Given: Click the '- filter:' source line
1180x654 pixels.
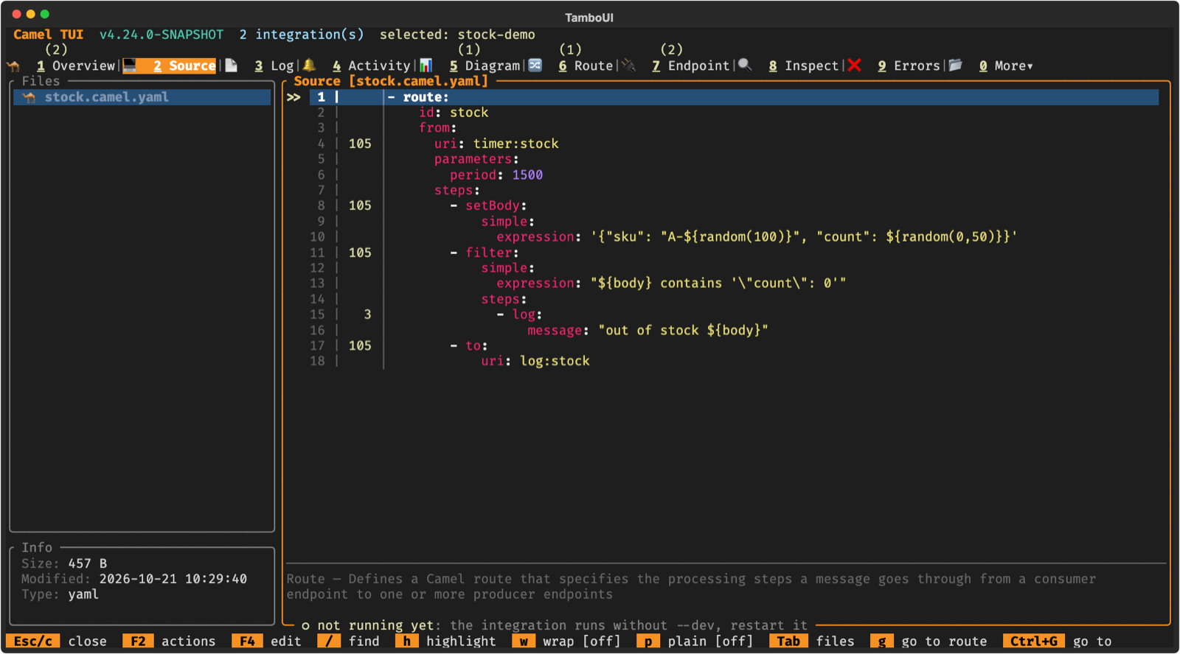Looking at the screenshot, I should [x=485, y=253].
